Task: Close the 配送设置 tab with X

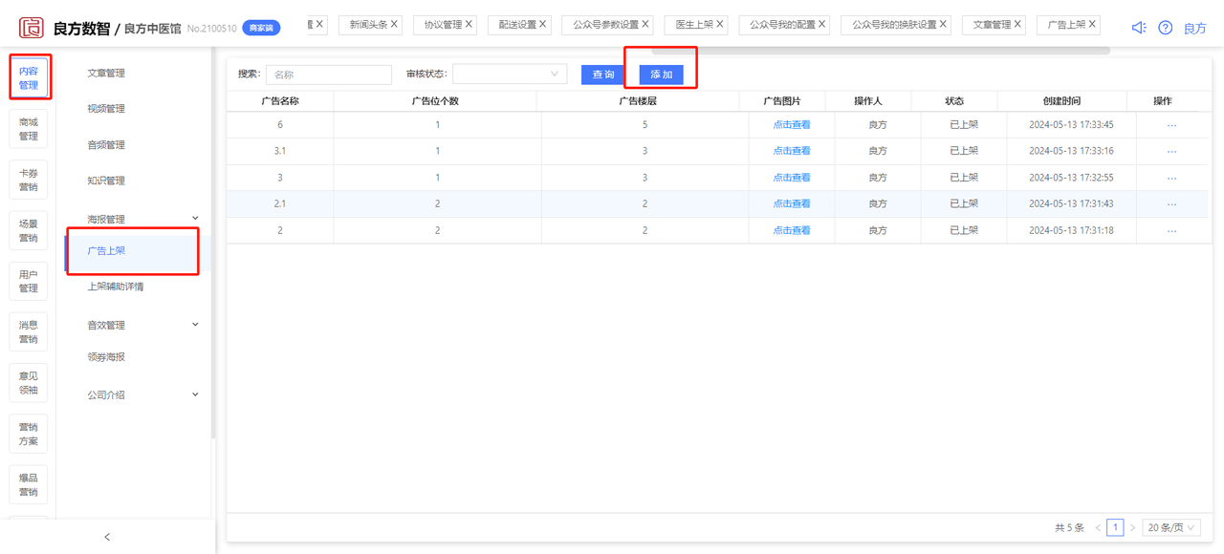Action: pos(543,24)
